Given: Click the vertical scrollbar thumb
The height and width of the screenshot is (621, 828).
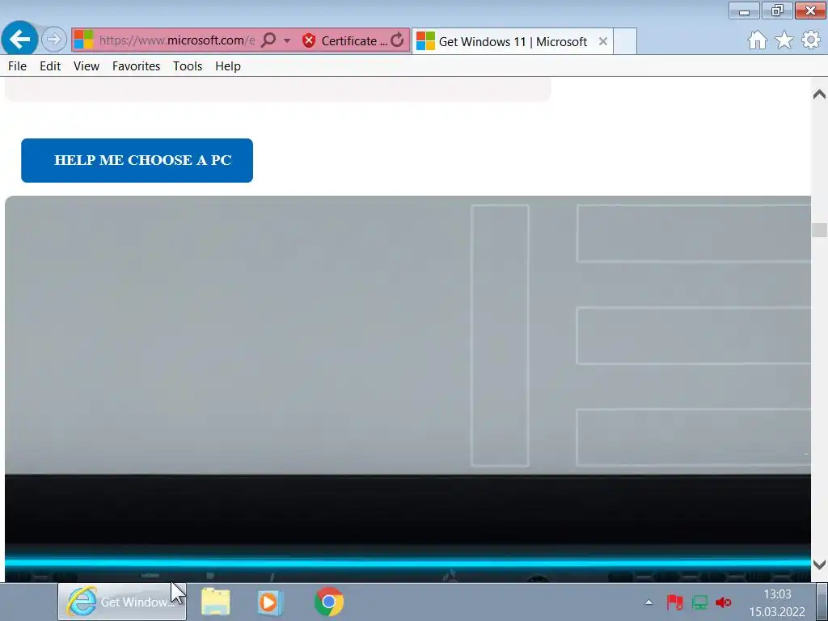Looking at the screenshot, I should 820,230.
